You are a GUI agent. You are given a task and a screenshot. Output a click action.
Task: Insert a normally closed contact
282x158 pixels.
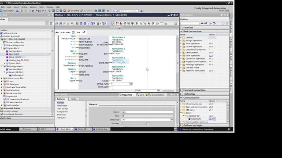pyautogui.click(x=63, y=32)
